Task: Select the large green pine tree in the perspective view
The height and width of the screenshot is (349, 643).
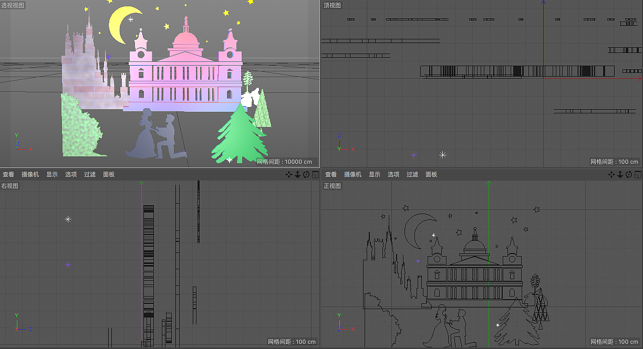Action: [x=240, y=134]
